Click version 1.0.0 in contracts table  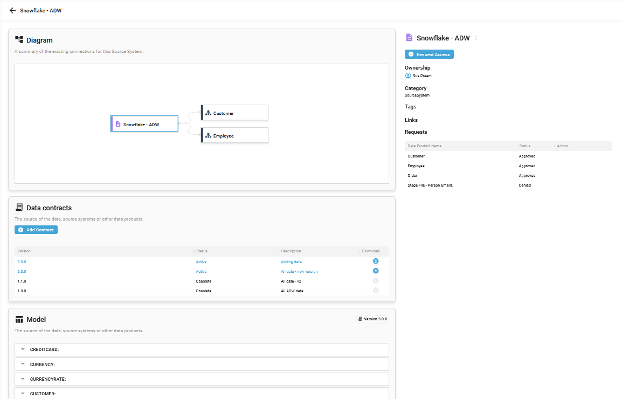[x=22, y=291]
